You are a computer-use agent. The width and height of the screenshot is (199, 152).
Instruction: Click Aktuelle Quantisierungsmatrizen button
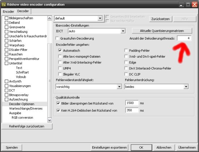(162, 31)
